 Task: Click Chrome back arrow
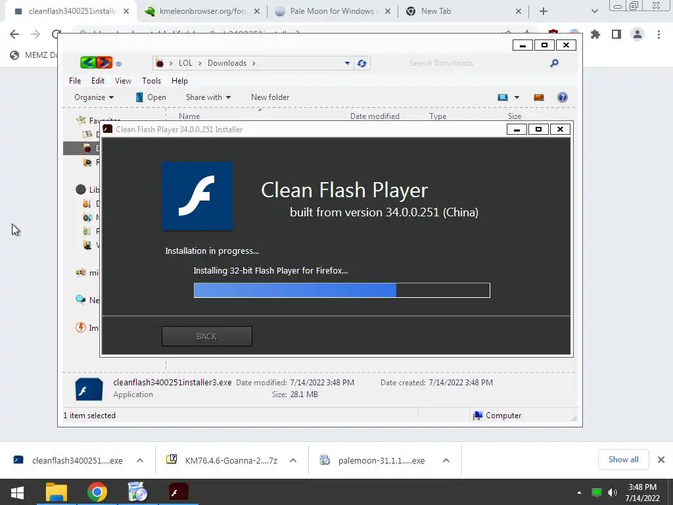point(14,34)
